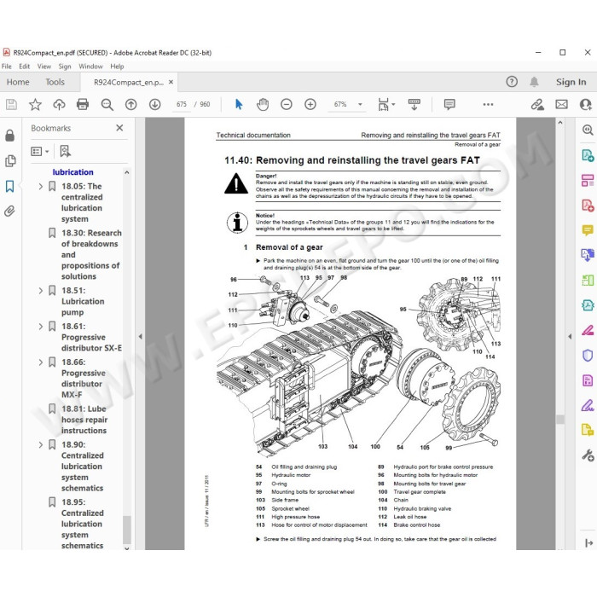Close the Bookmarks panel
The height and width of the screenshot is (597, 597).
[119, 128]
